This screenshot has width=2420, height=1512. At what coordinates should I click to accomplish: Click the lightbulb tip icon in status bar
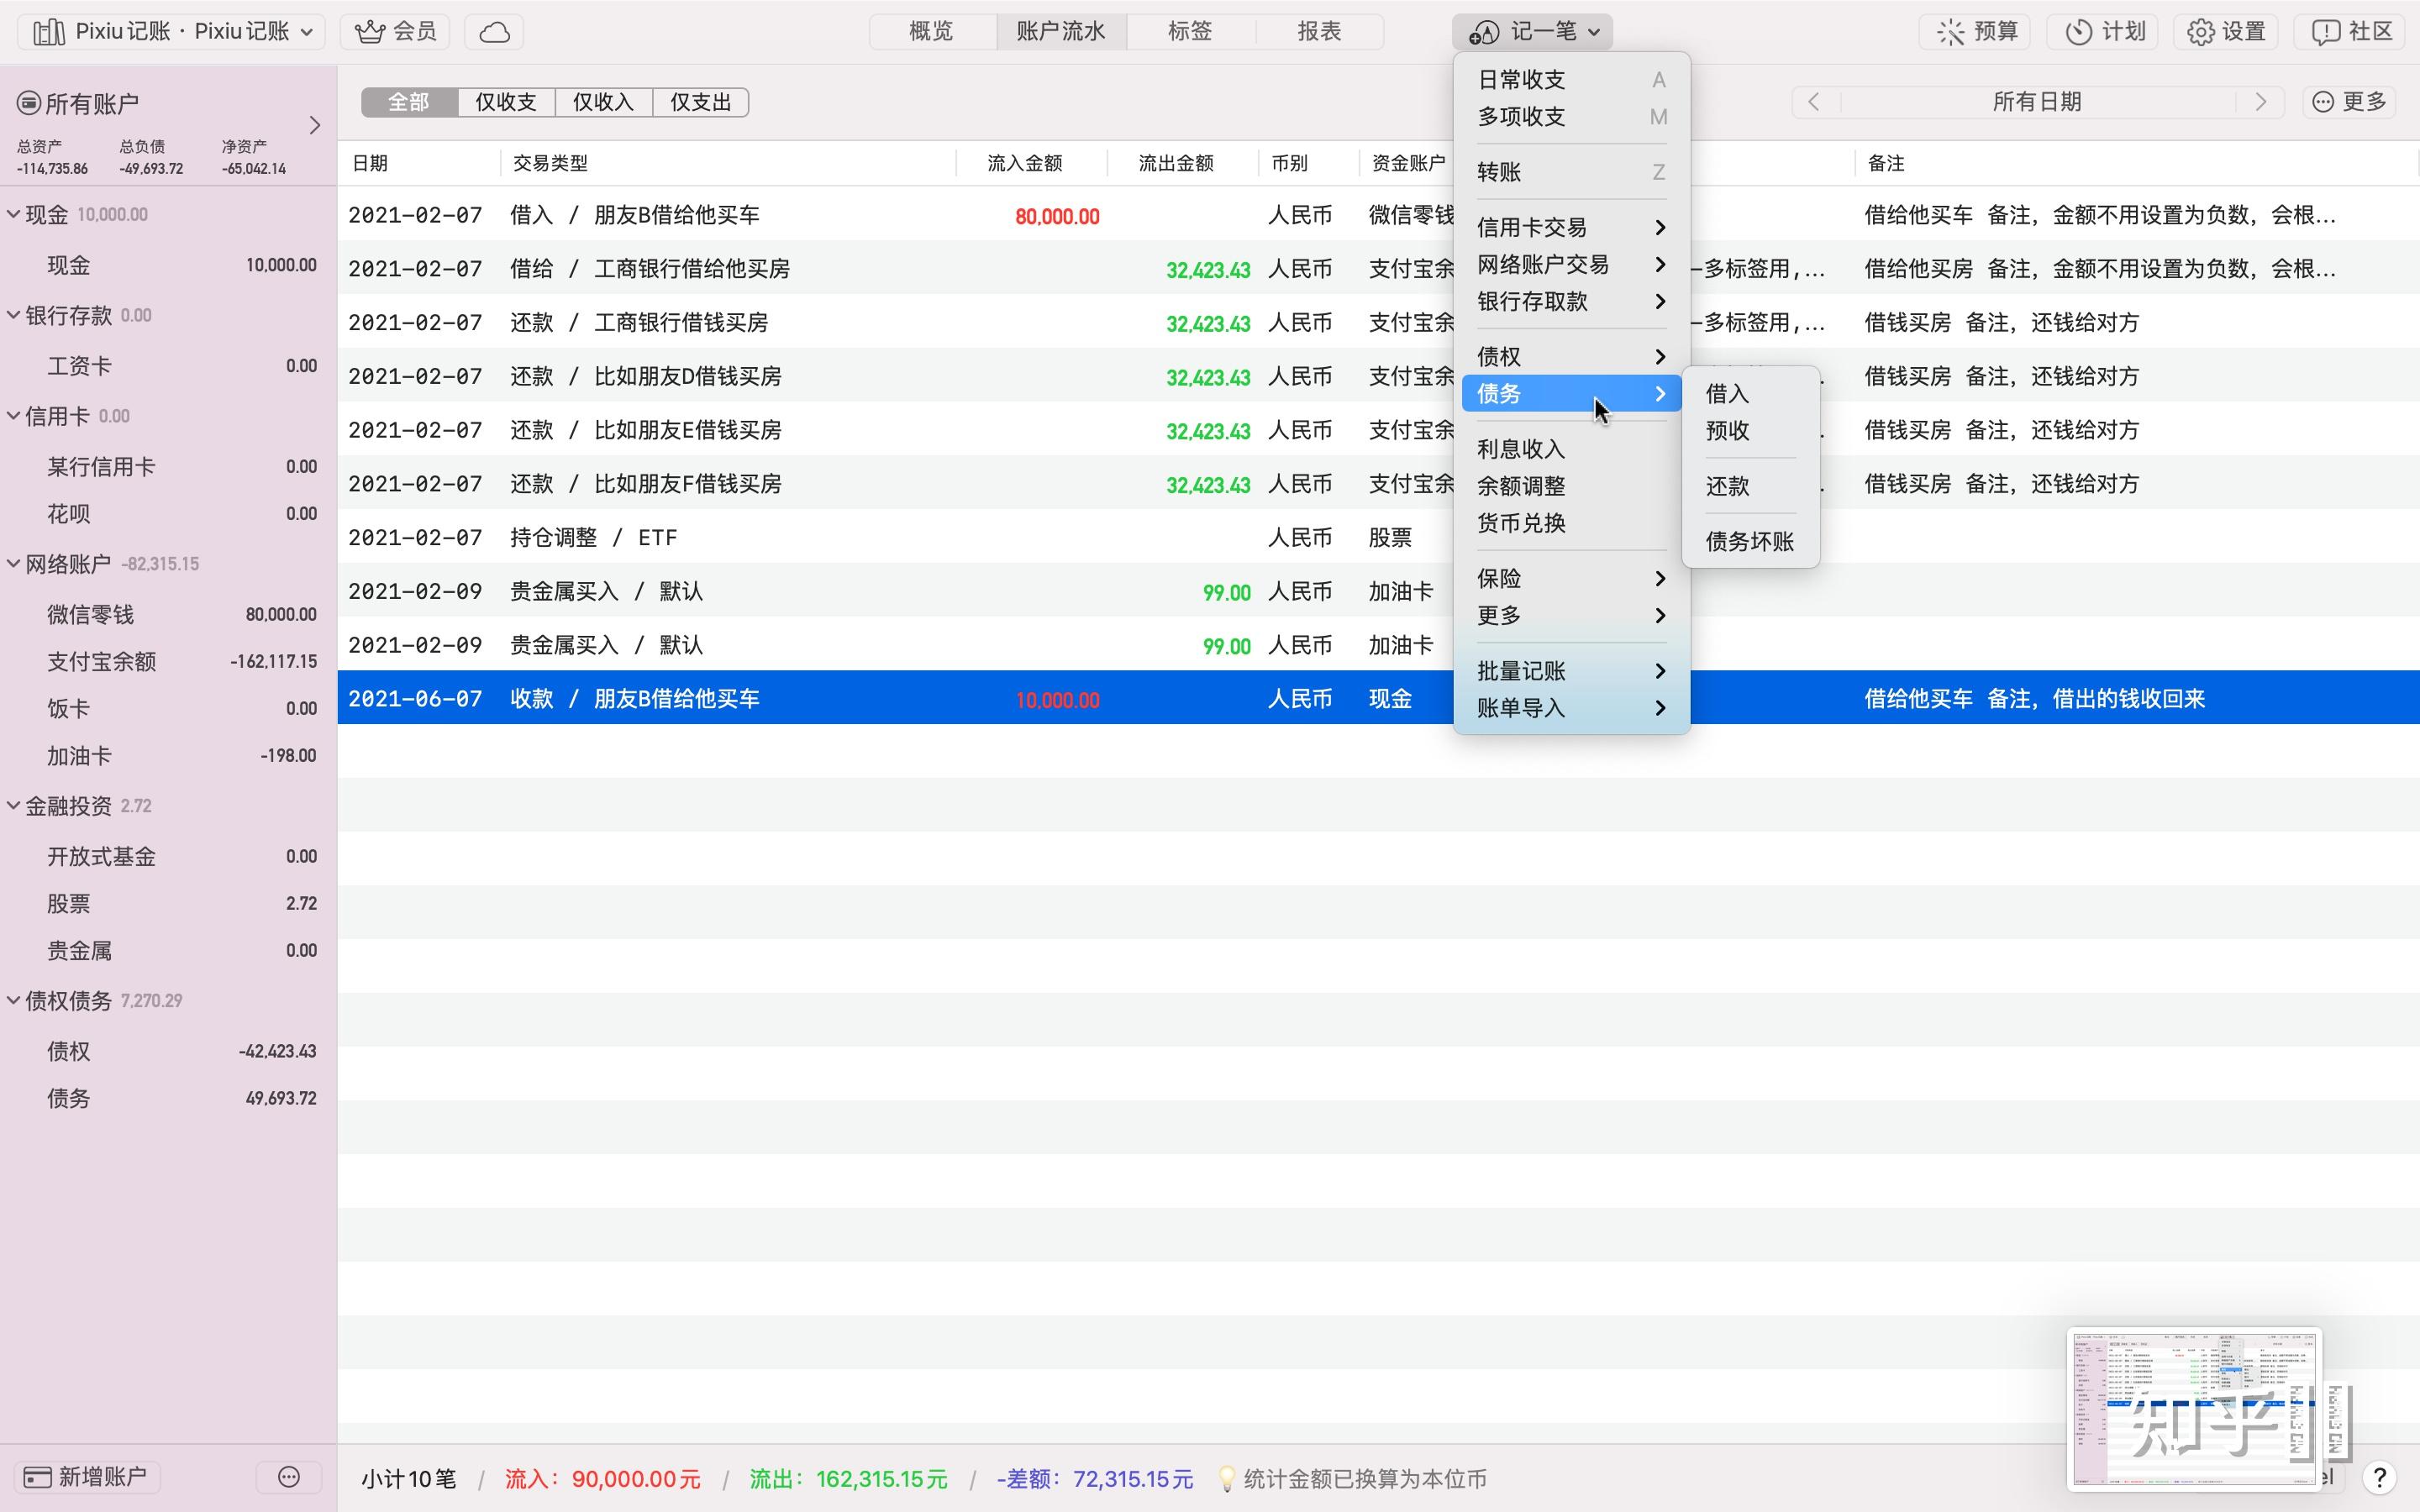1226,1479
